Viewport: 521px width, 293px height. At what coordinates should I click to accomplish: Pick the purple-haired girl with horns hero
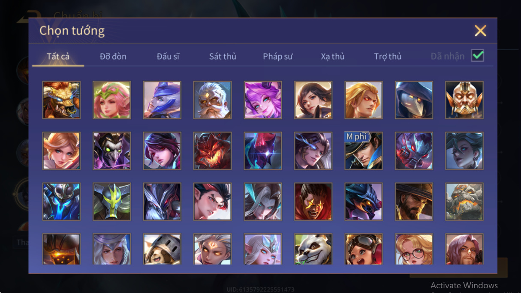click(263, 100)
